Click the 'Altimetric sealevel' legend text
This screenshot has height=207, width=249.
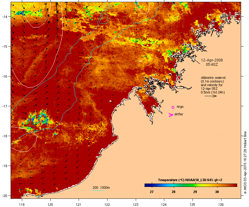point(213,78)
